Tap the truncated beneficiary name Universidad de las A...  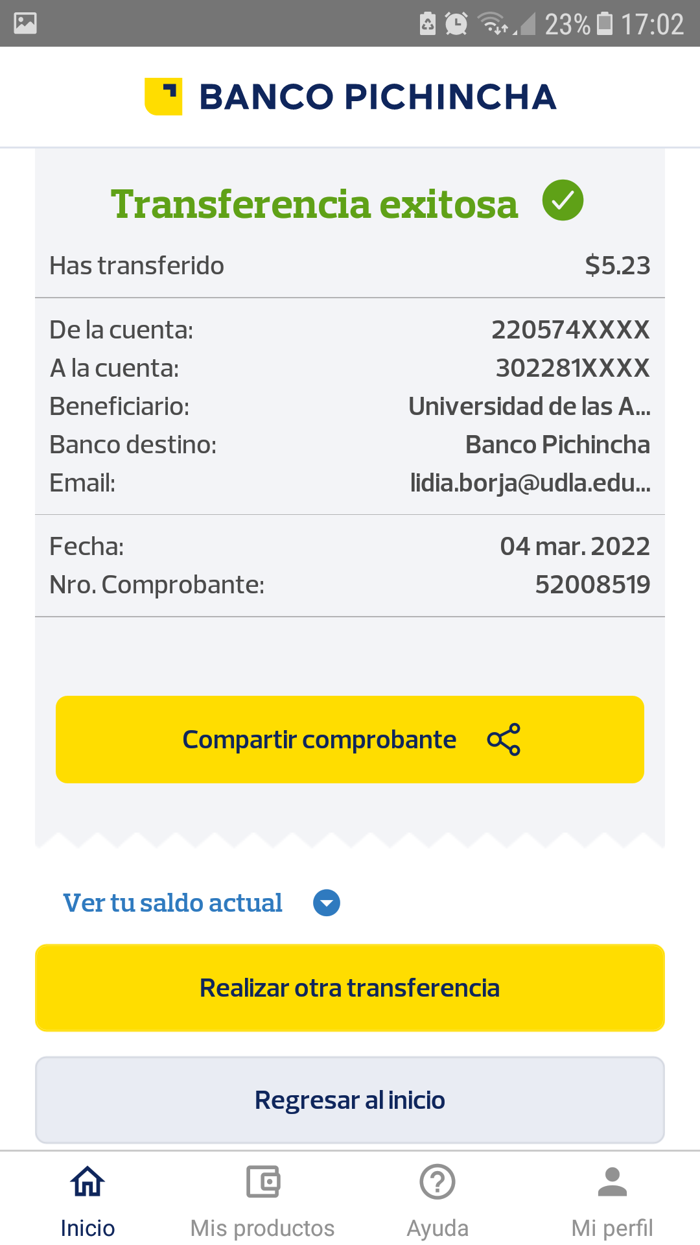tap(529, 407)
